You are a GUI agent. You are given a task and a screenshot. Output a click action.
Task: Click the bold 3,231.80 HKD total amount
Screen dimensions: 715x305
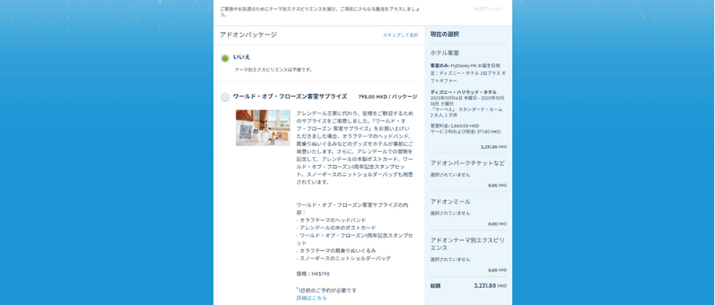tap(490, 286)
